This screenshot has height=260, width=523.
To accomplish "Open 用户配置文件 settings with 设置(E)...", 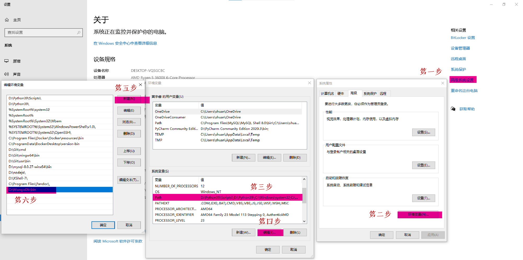I will tap(424, 165).
